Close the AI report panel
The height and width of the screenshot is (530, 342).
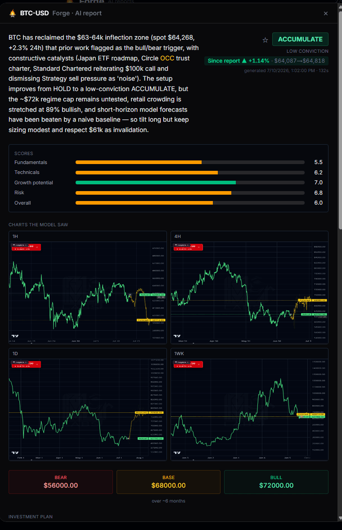pyautogui.click(x=326, y=14)
